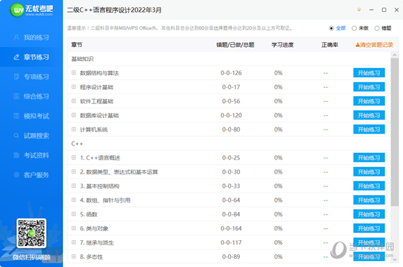This screenshot has height=267, width=403.
Task: Open 试题搜索 in the sidebar
Action: point(32,136)
